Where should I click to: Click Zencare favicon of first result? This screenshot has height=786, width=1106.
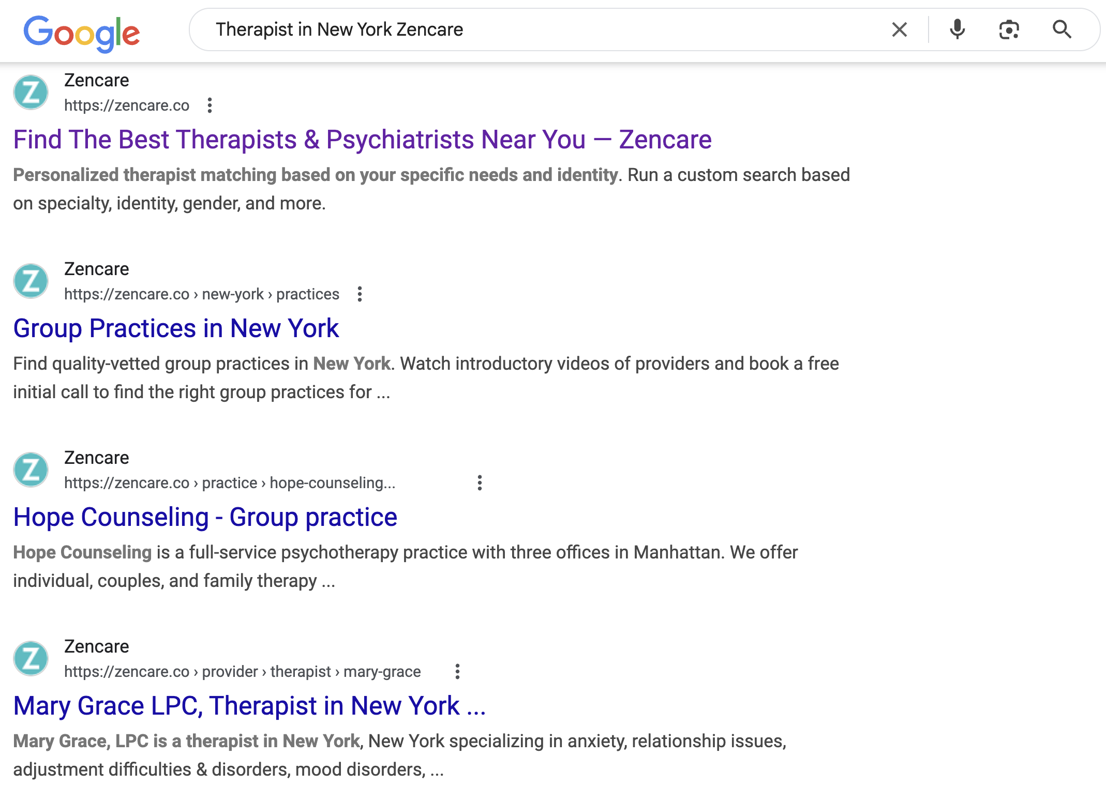click(31, 93)
